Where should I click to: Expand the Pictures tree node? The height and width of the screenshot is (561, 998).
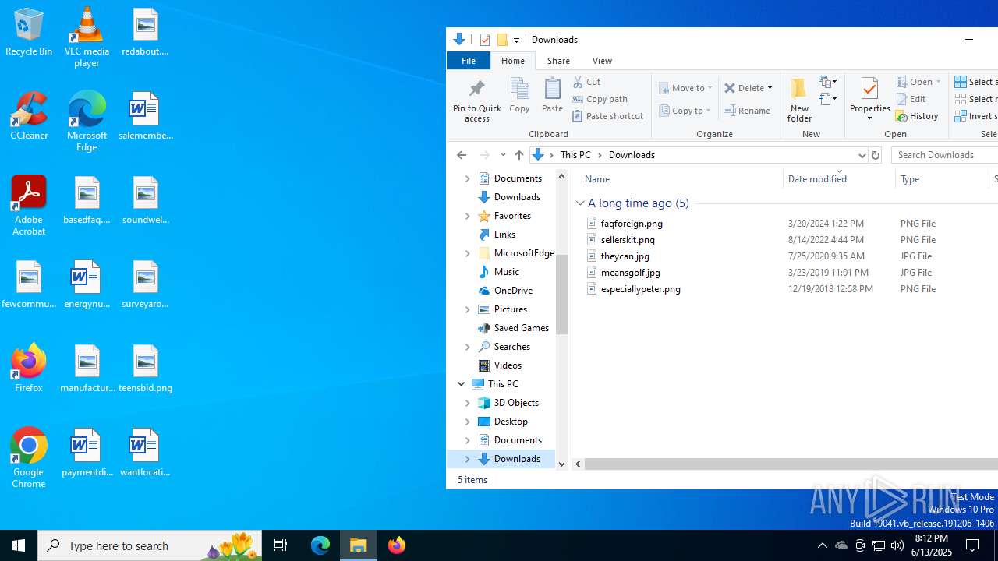click(468, 309)
